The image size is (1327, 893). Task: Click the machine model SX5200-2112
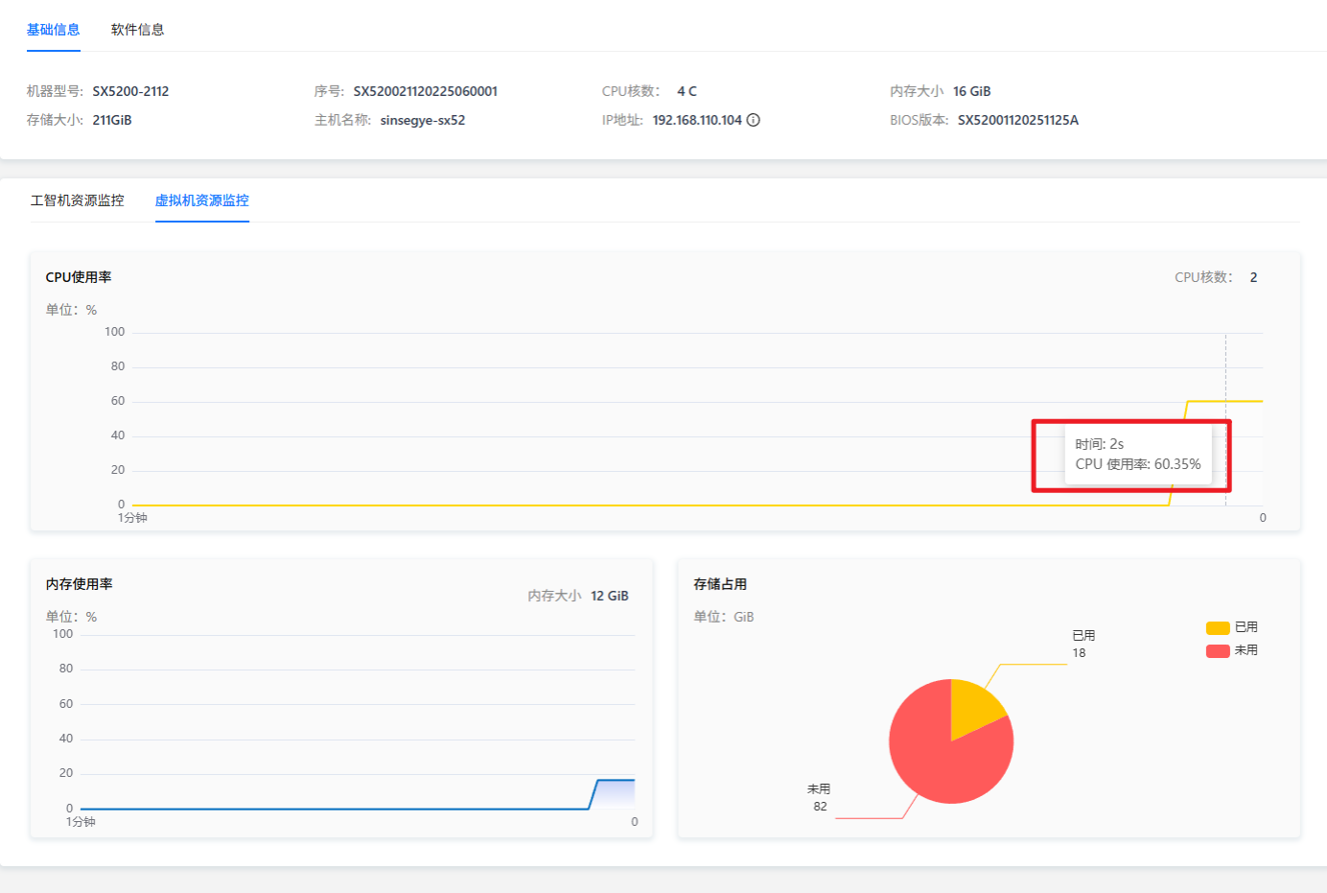tap(130, 91)
